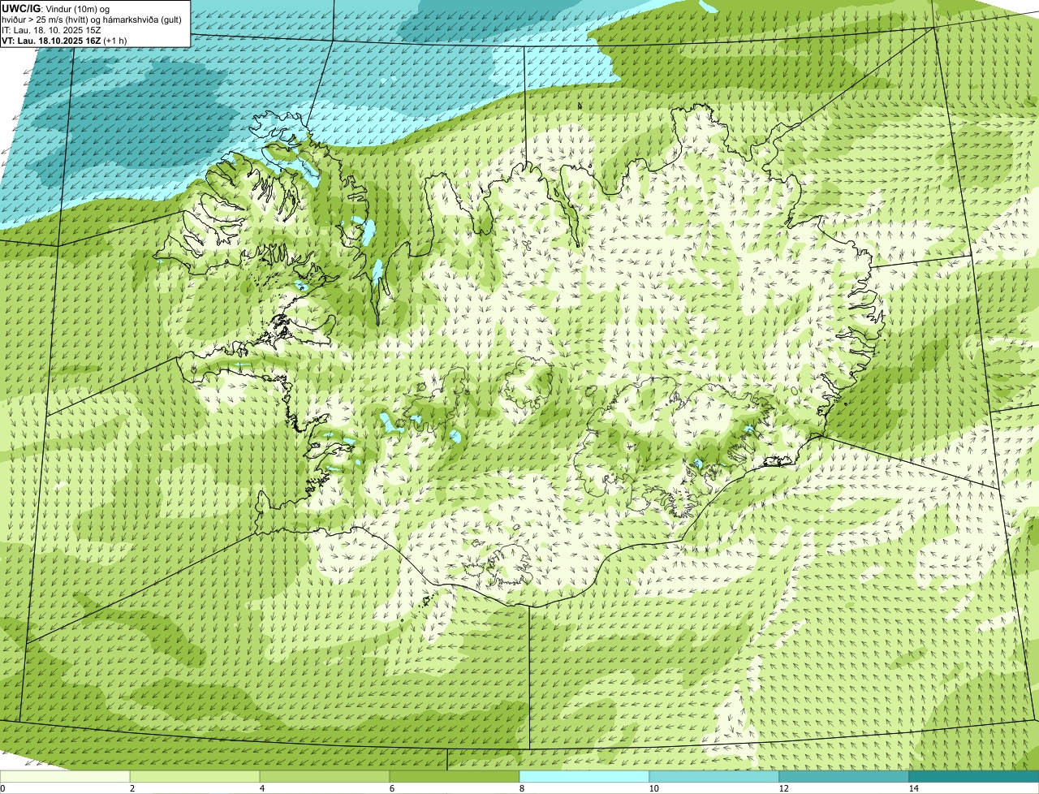The height and width of the screenshot is (794, 1039).
Task: Click the '6' label under the color scale
Action: click(x=391, y=788)
